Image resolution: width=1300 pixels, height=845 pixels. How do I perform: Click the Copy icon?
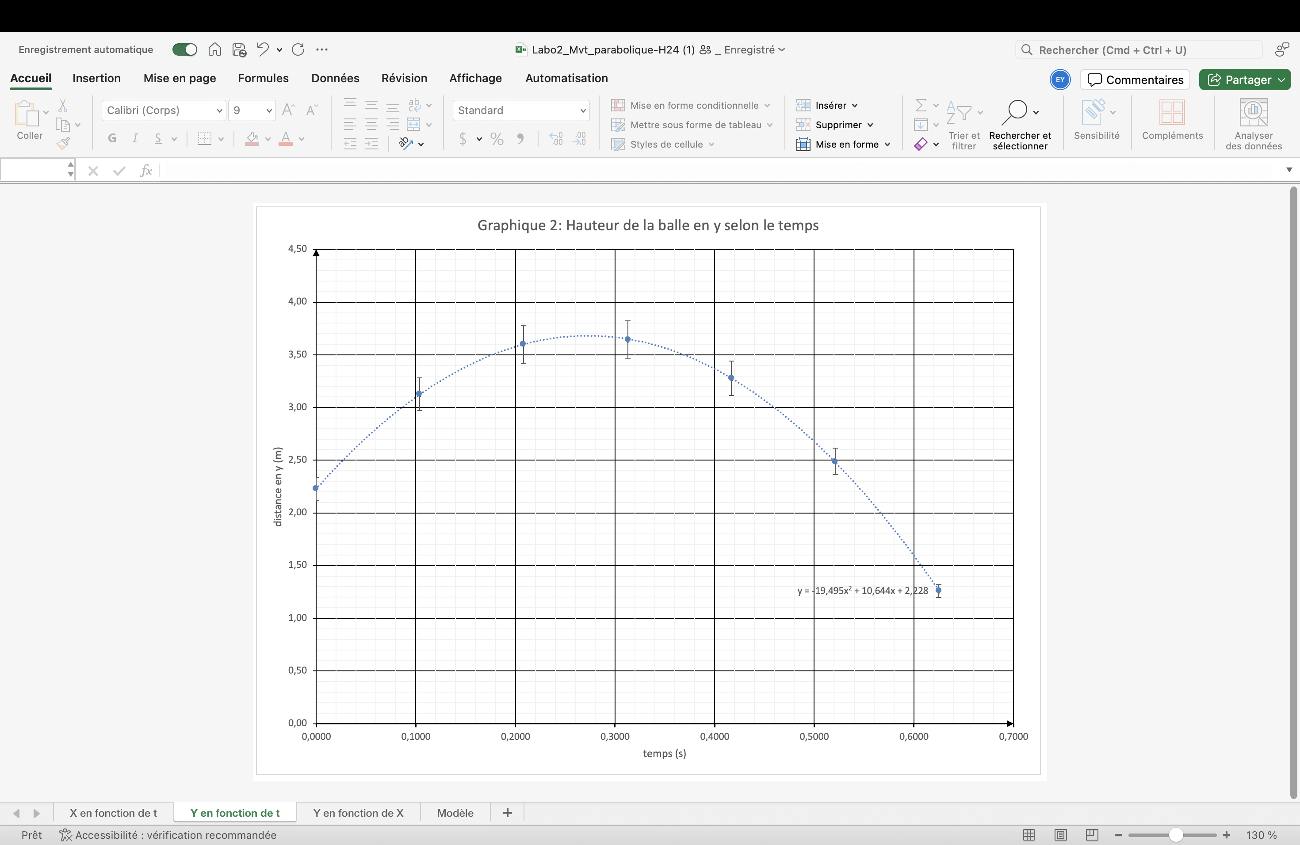click(63, 125)
